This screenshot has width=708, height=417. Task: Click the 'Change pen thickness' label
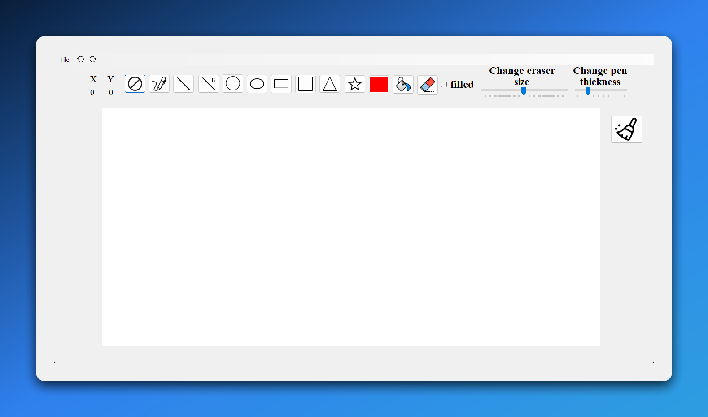coord(600,76)
